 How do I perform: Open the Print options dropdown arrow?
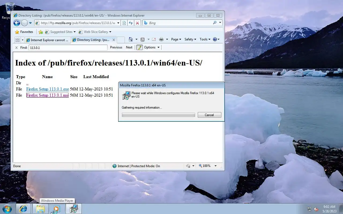pyautogui.click(x=167, y=39)
